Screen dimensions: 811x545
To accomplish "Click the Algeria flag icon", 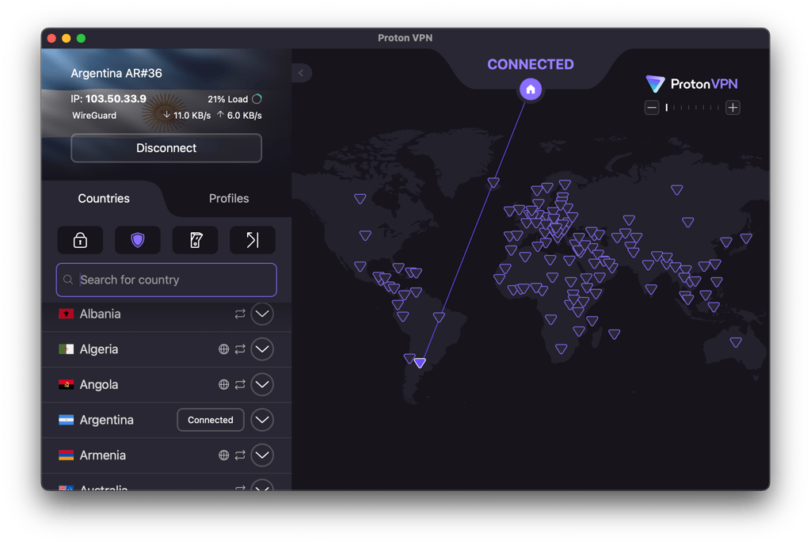I will tap(67, 349).
